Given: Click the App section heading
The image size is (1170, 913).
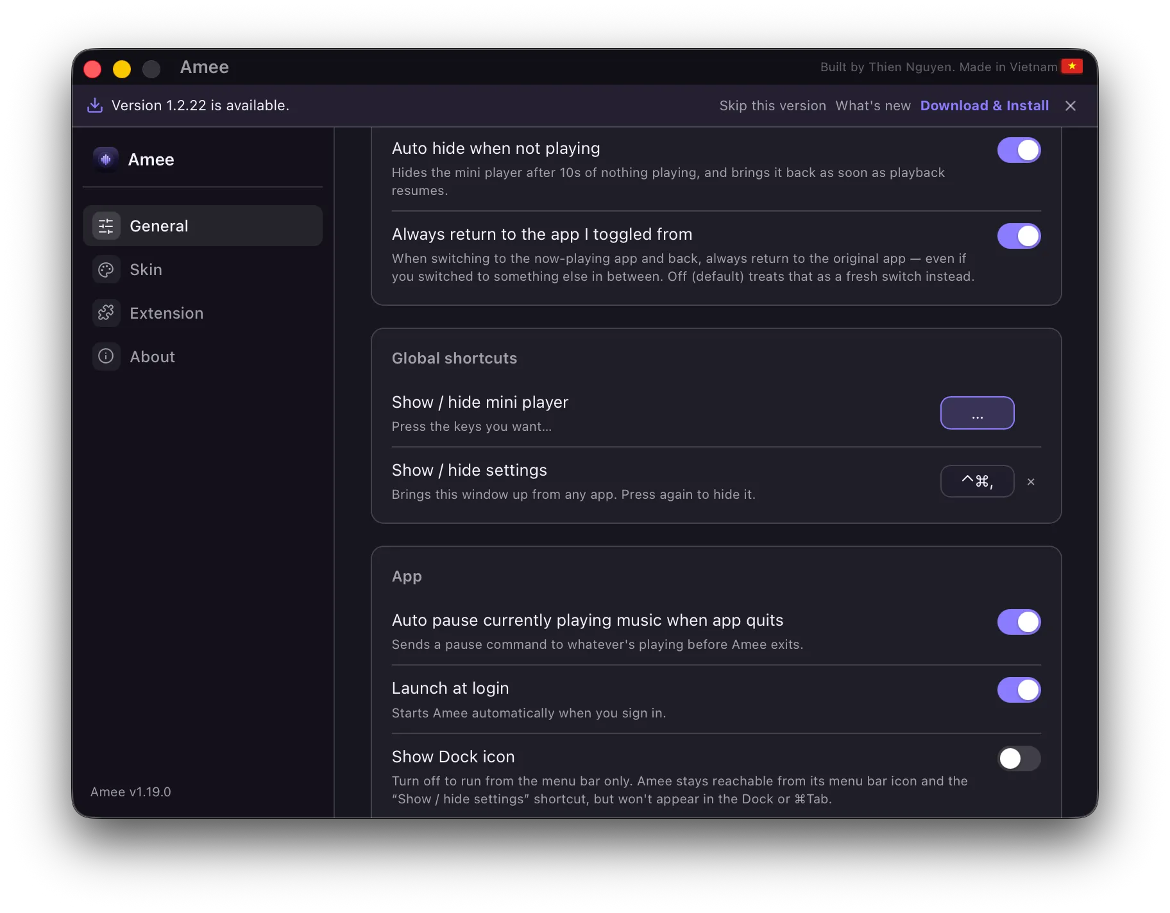Looking at the screenshot, I should 407,576.
